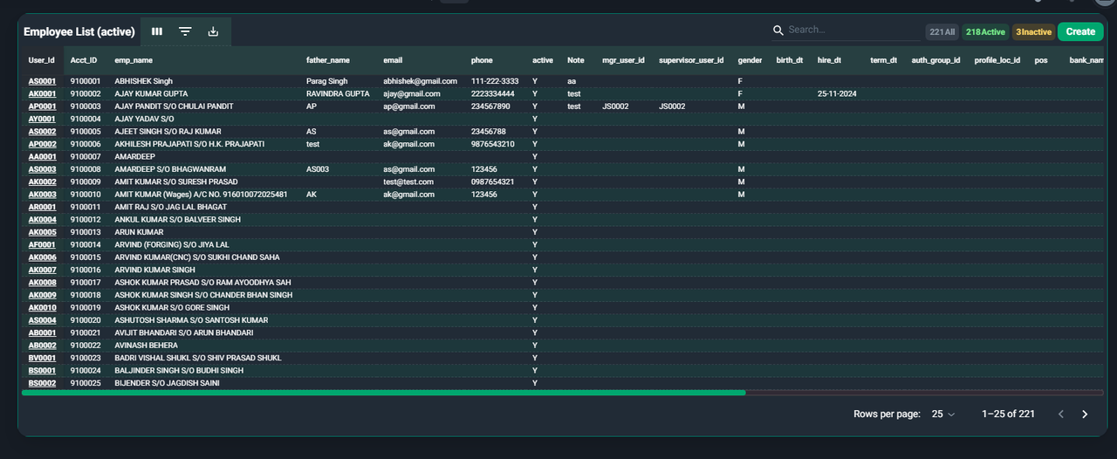Image resolution: width=1117 pixels, height=459 pixels.
Task: Open employee link AS0002
Action: point(42,132)
